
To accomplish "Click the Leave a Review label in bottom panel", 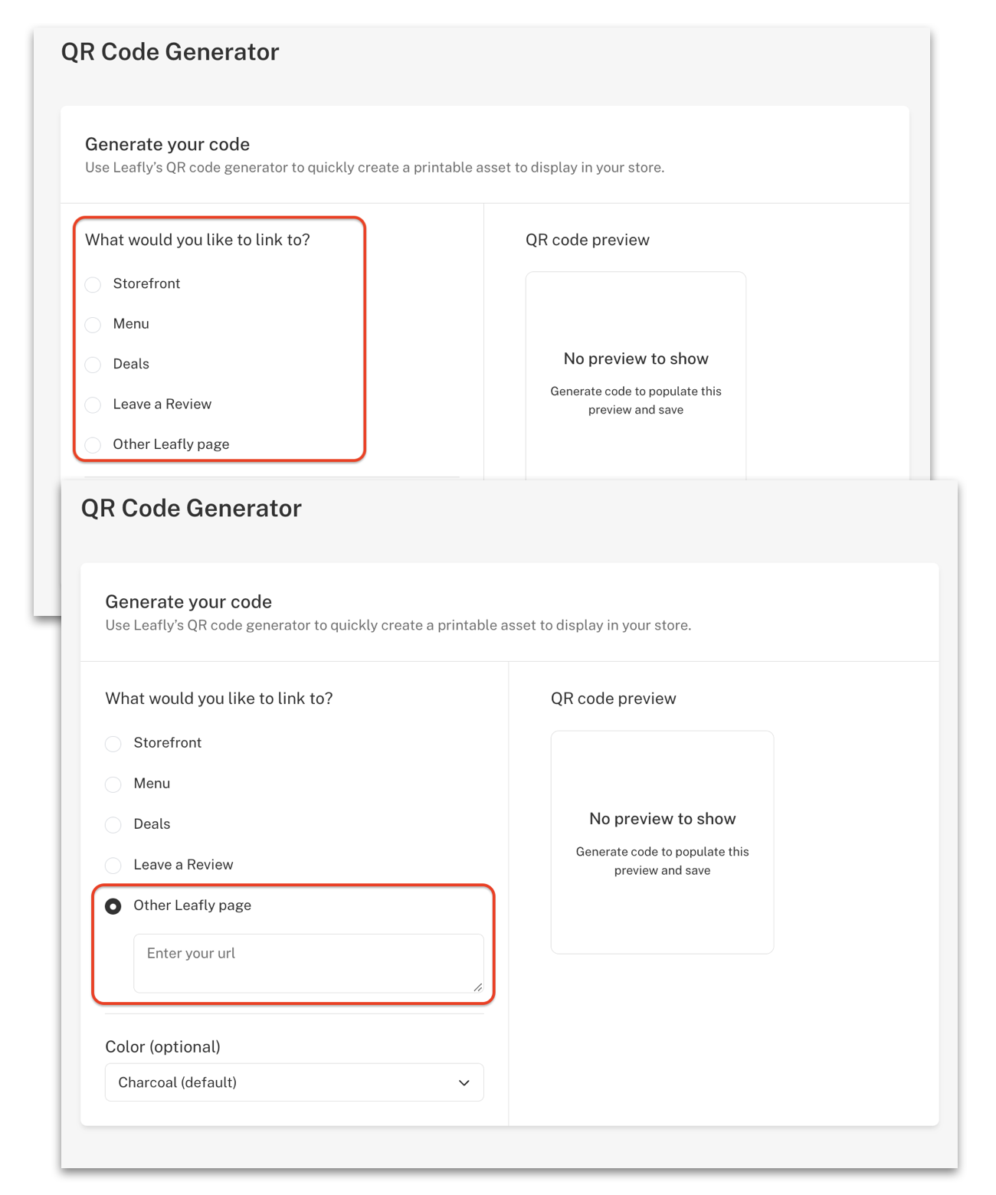I will pos(183,865).
